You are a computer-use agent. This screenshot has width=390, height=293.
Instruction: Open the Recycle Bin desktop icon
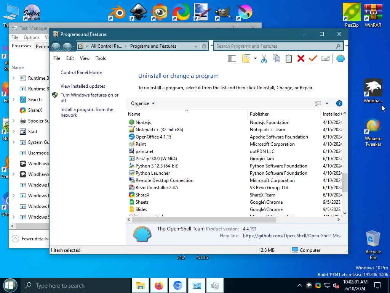click(x=373, y=245)
